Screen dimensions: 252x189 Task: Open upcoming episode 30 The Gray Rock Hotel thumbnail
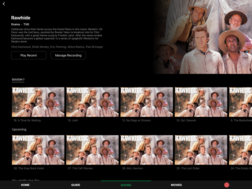[x=38, y=150]
